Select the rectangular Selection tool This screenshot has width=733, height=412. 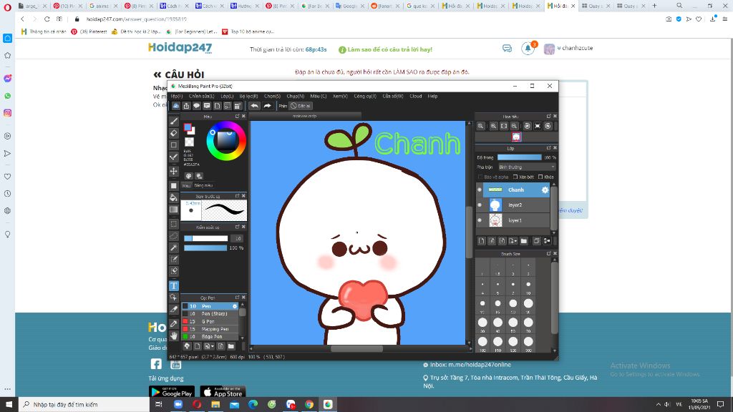coord(173,224)
